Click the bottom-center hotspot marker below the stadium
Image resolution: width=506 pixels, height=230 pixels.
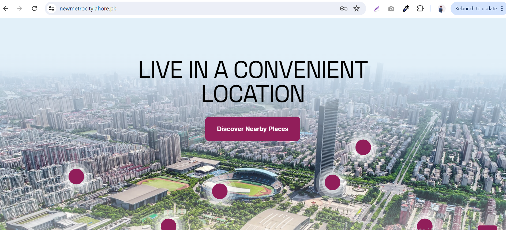pos(168,225)
